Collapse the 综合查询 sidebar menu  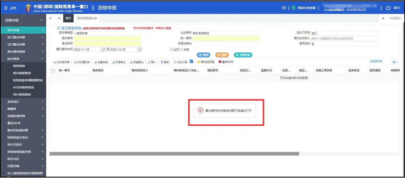click(x=23, y=59)
